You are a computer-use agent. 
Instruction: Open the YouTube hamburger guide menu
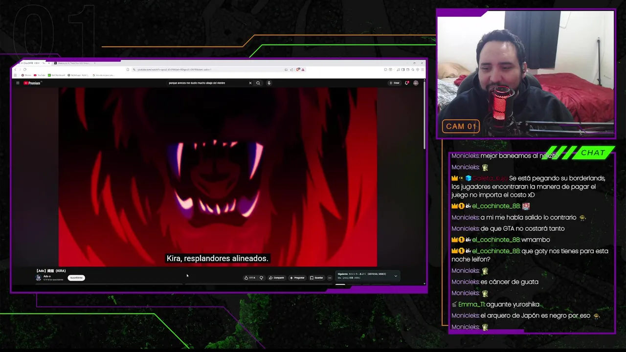pyautogui.click(x=18, y=83)
